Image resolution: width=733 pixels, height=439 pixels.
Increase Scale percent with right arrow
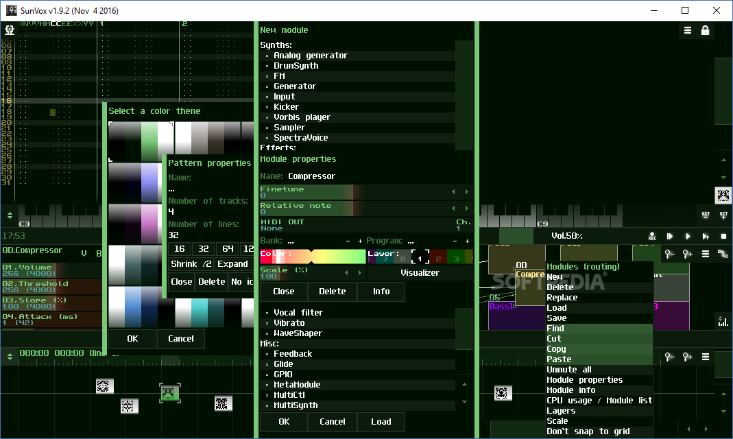point(359,272)
